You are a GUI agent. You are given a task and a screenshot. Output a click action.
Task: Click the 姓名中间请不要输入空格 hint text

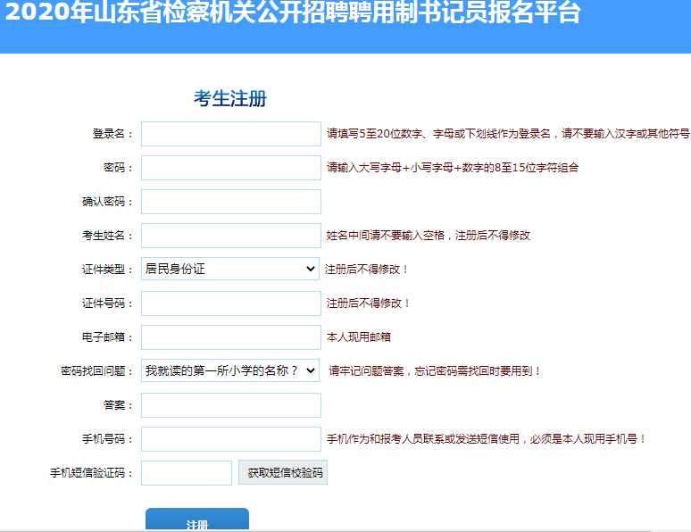[x=429, y=236]
